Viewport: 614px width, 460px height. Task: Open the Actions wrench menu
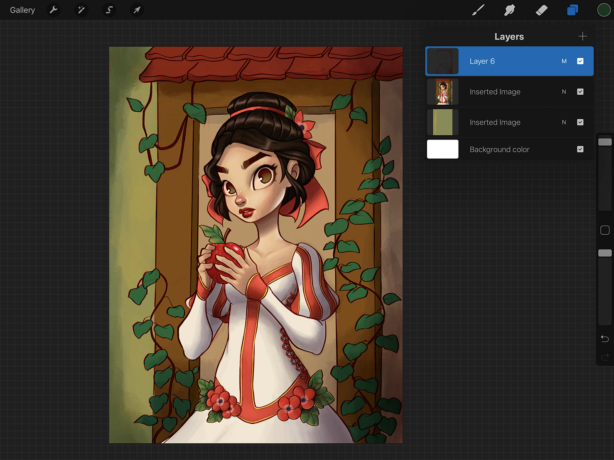[54, 10]
